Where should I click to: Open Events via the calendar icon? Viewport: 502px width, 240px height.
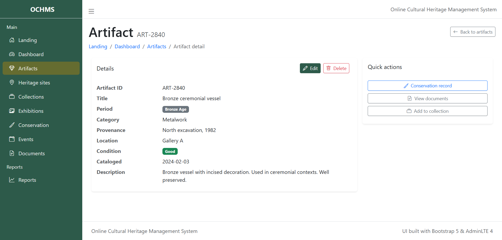(12, 139)
